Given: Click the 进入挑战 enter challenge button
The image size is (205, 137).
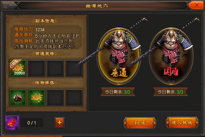Looking at the screenshot, I should [182, 123].
